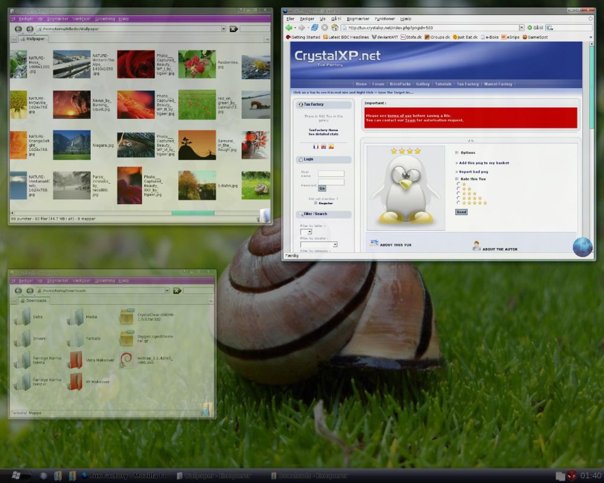Open the Vista Makeover folder
Viewport: 604px width, 483px height.
92,360
